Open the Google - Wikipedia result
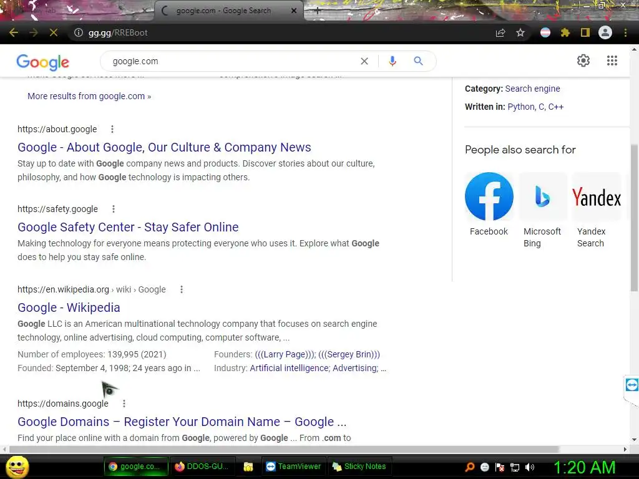 (69, 307)
